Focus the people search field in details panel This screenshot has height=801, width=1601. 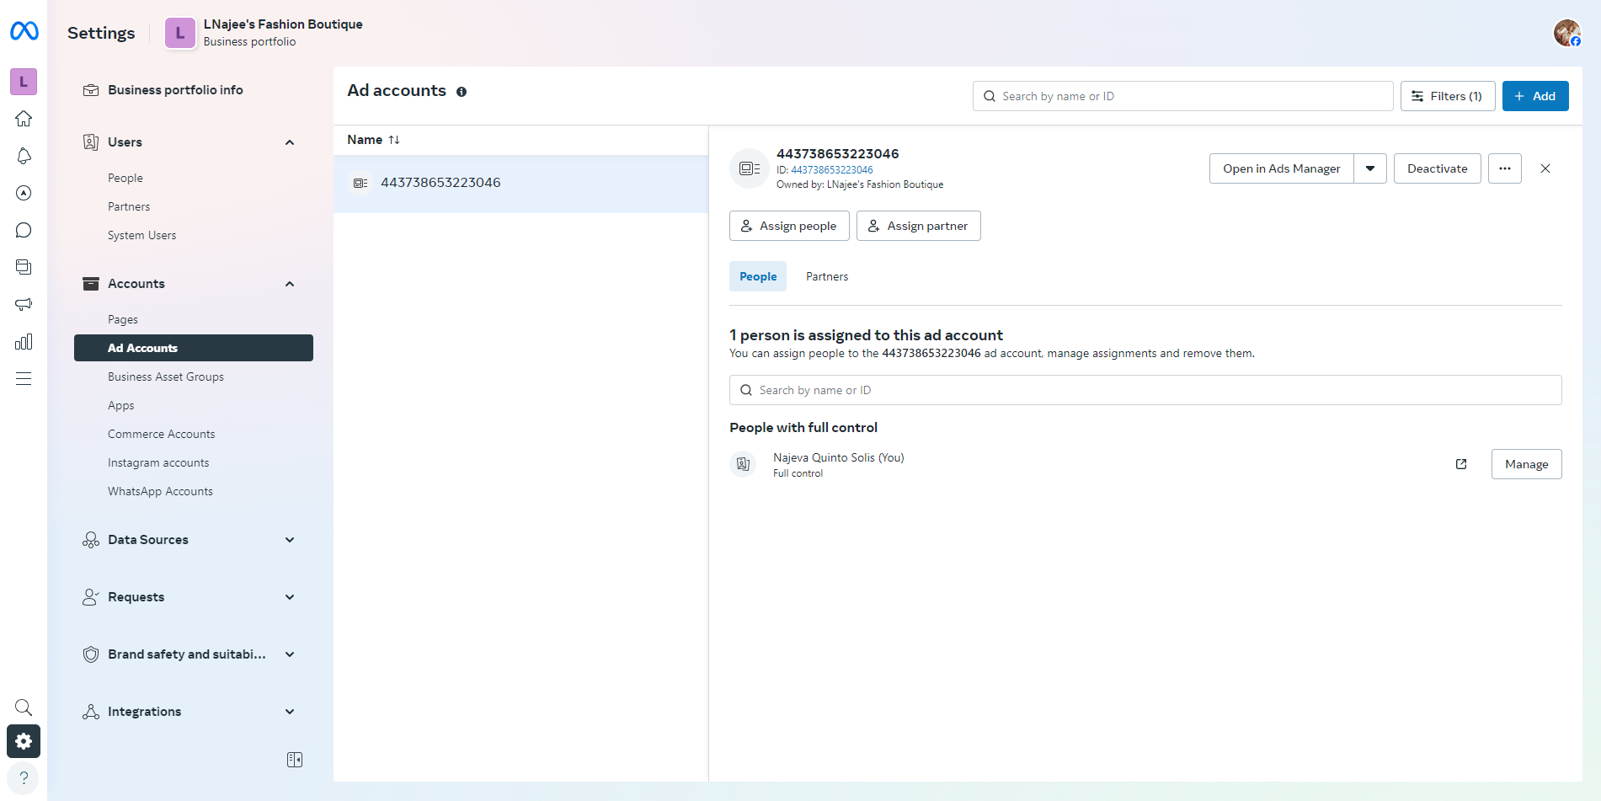(1145, 390)
